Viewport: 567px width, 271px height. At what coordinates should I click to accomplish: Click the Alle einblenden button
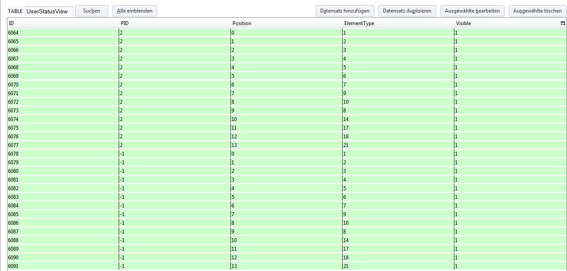click(x=135, y=11)
